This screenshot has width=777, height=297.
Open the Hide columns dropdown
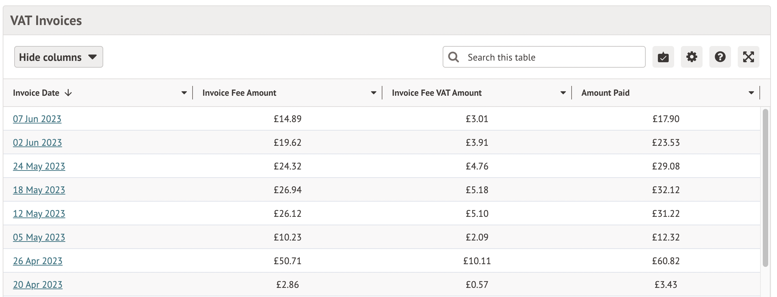tap(59, 57)
